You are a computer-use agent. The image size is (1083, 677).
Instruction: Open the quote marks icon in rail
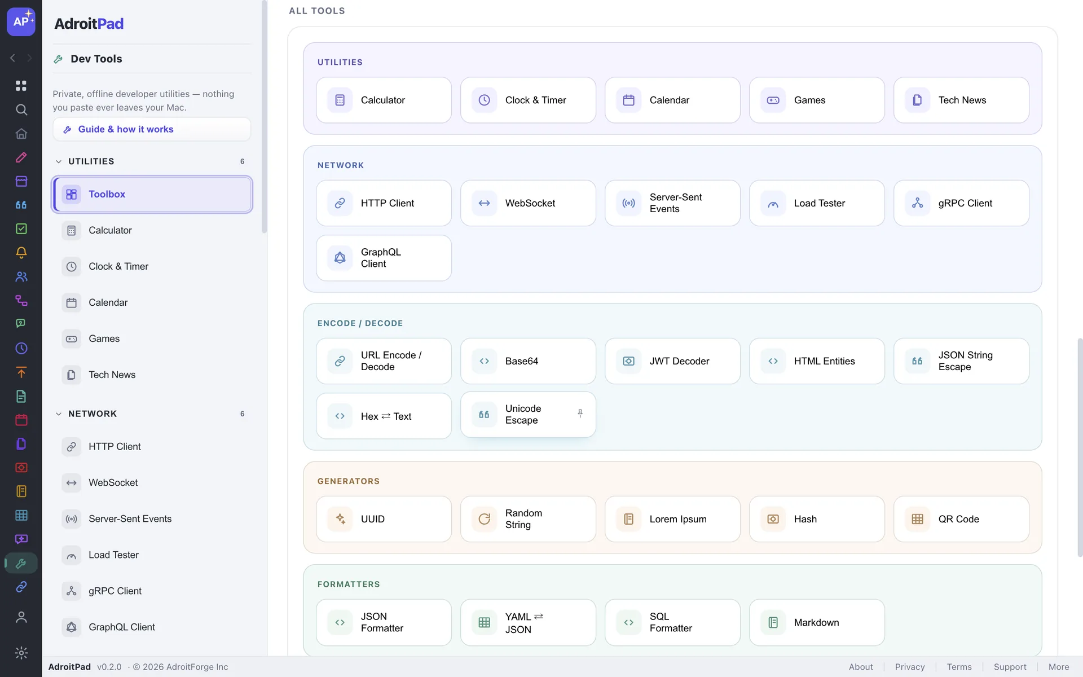click(21, 205)
